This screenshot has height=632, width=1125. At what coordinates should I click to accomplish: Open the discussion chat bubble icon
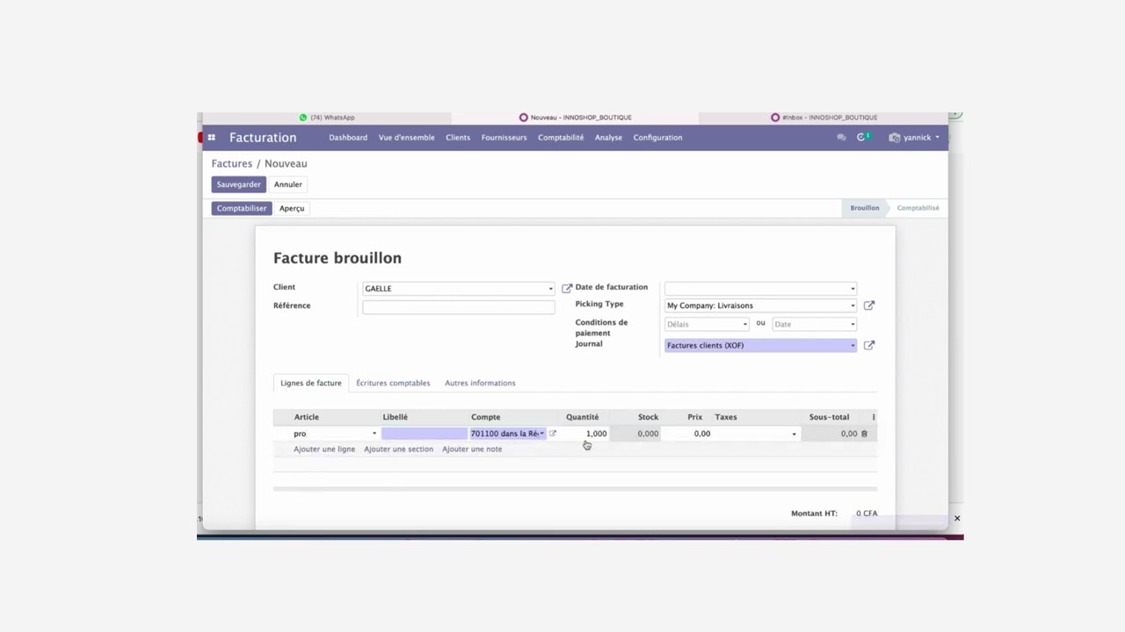pos(841,138)
